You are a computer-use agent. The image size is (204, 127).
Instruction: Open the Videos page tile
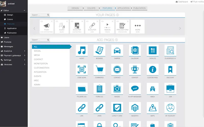pos(107,27)
